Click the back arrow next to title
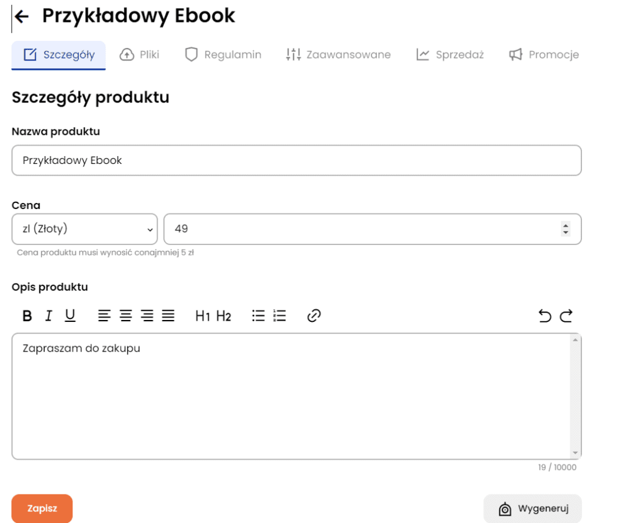The image size is (624, 523). click(x=22, y=16)
